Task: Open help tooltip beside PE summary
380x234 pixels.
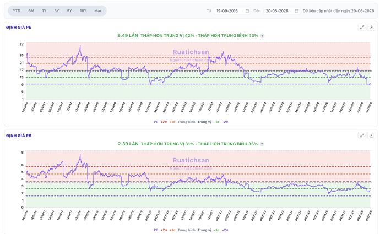Action: [x=262, y=36]
